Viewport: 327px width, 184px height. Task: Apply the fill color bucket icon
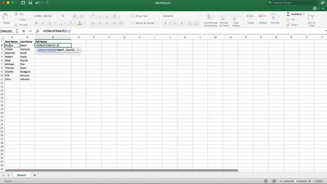point(71,22)
